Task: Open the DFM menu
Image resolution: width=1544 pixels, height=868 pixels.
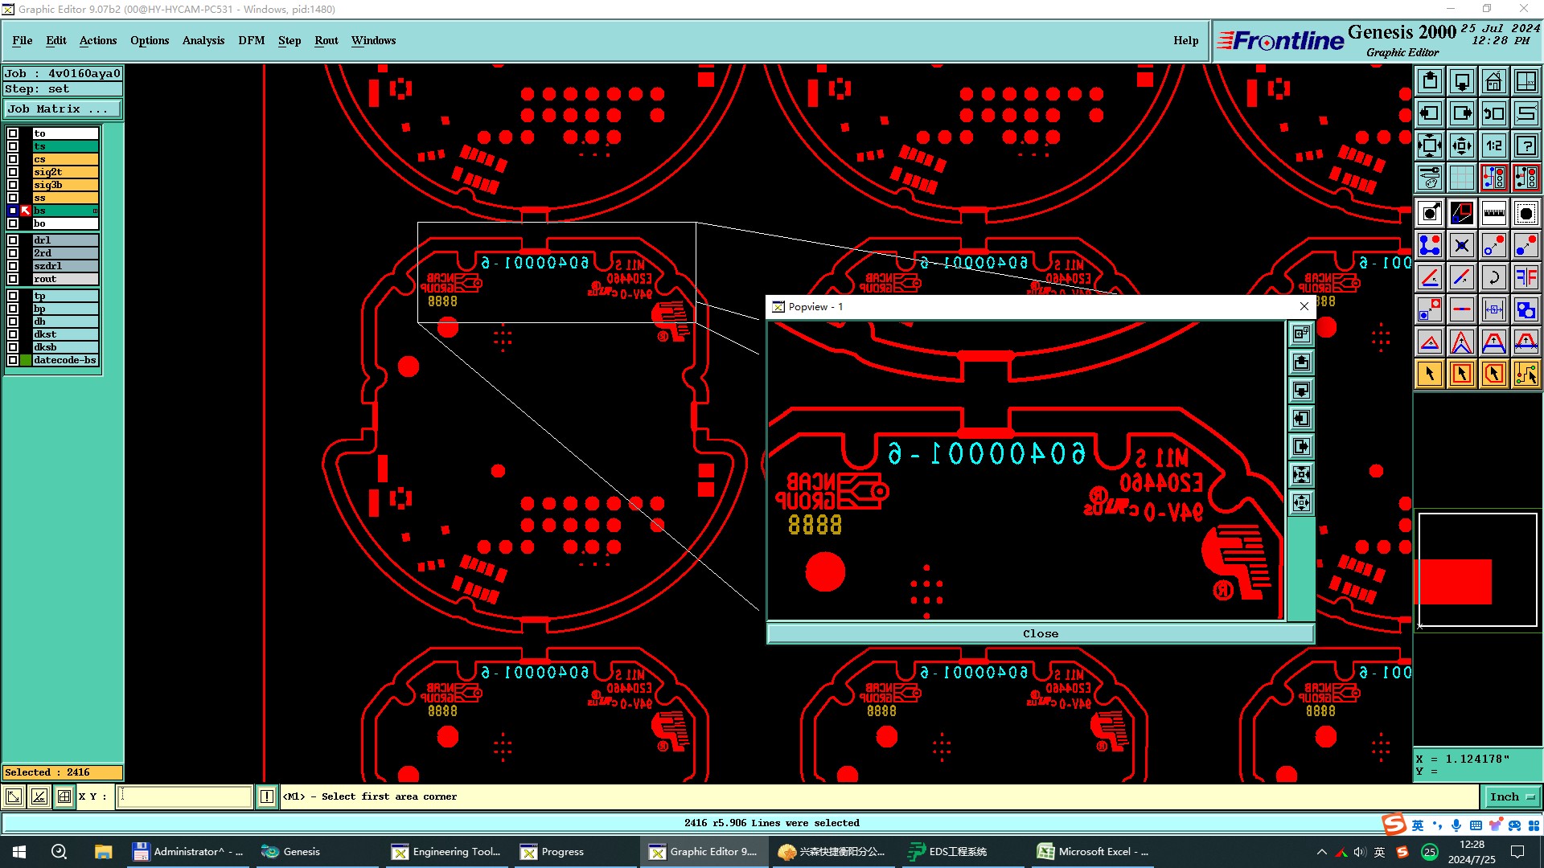Action: [252, 40]
